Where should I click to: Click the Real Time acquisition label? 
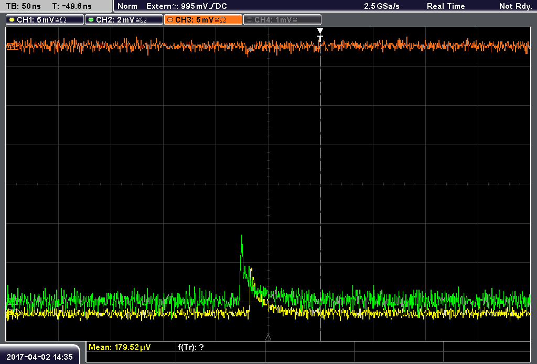[x=446, y=6]
